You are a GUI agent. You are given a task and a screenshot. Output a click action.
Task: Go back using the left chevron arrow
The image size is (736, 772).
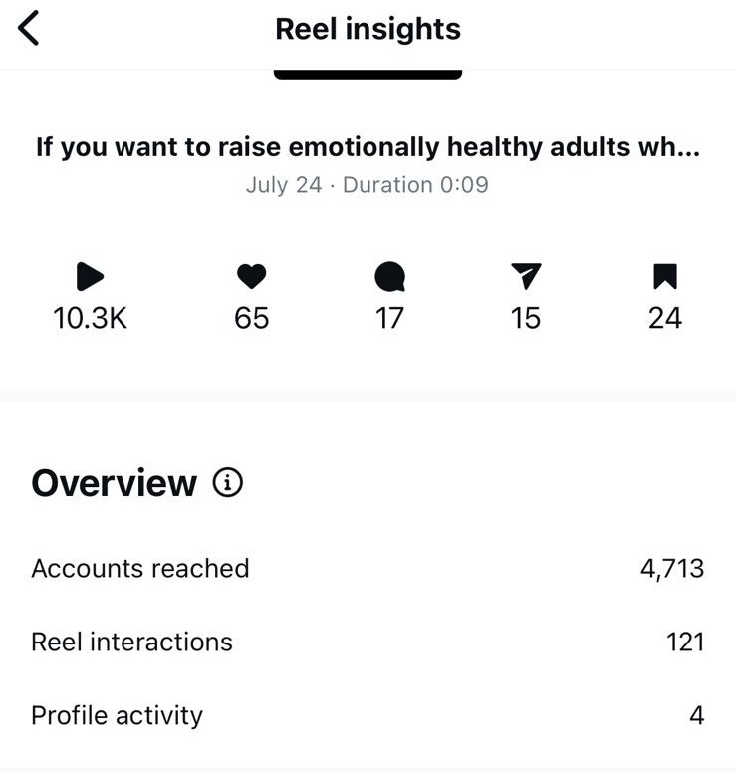coord(28,29)
